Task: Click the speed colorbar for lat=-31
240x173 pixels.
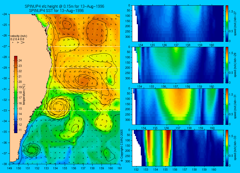Action: point(227,106)
